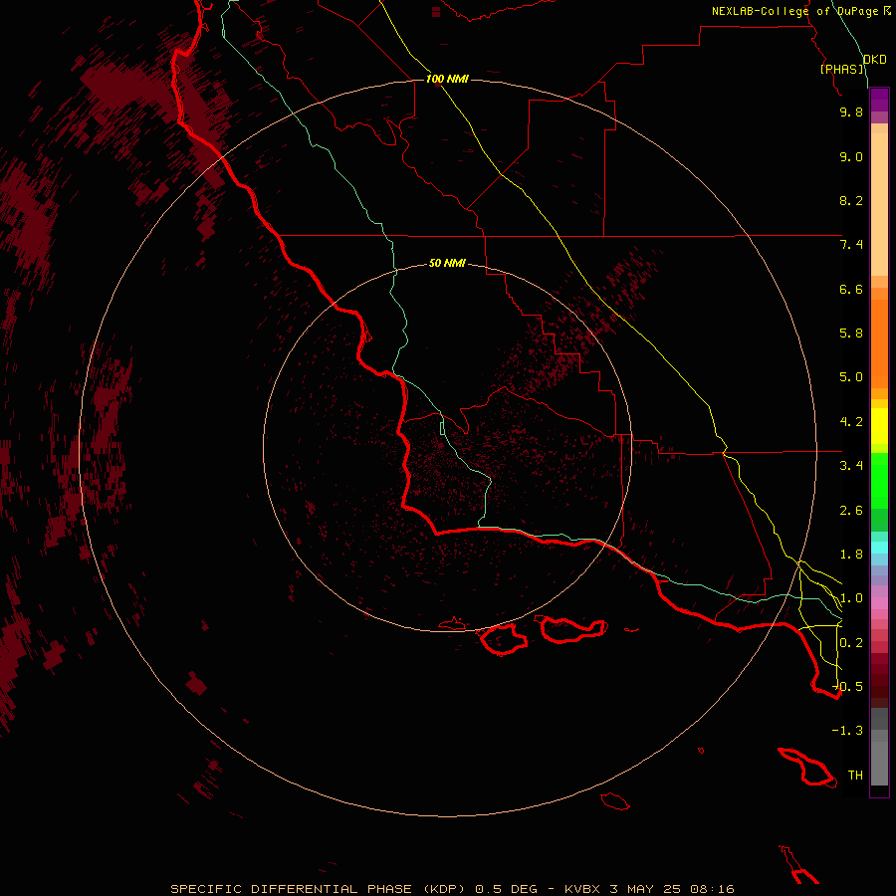Click the 8.2 scale value

851,200
